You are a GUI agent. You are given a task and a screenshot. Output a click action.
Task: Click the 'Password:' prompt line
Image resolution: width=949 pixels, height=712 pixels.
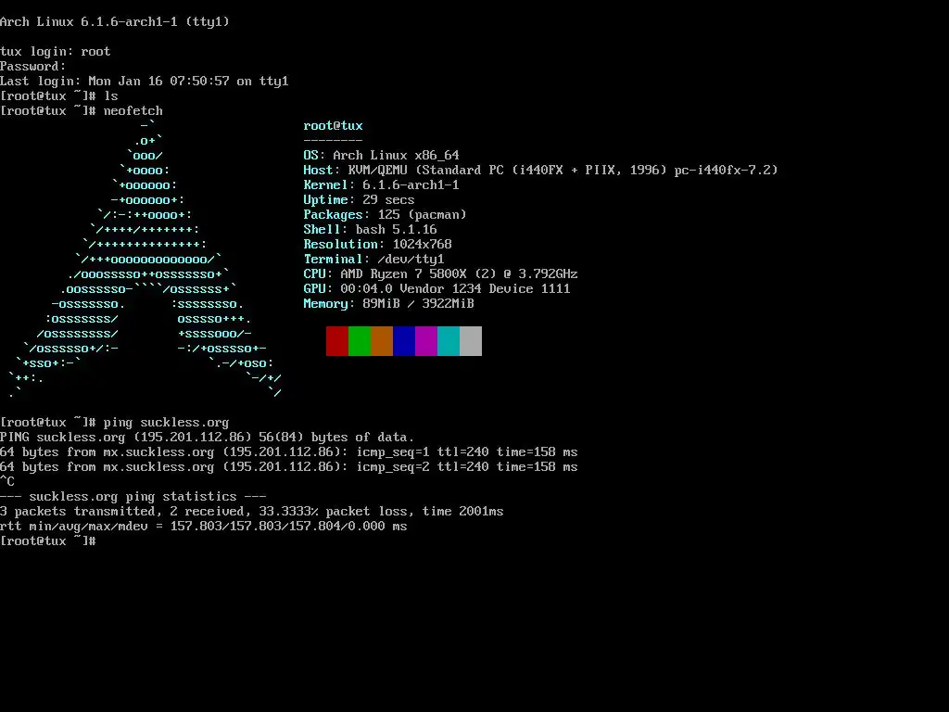tap(33, 66)
